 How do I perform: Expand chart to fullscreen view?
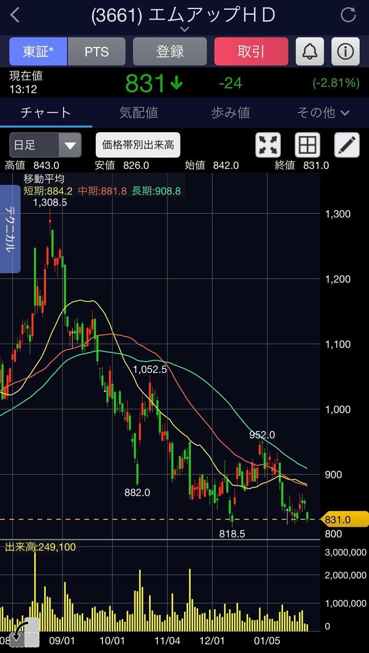coord(268,145)
